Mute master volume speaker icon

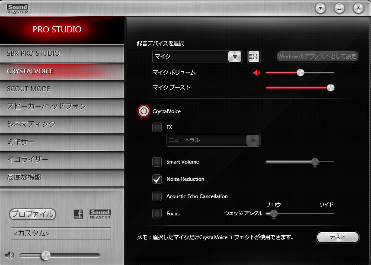(x=10, y=256)
